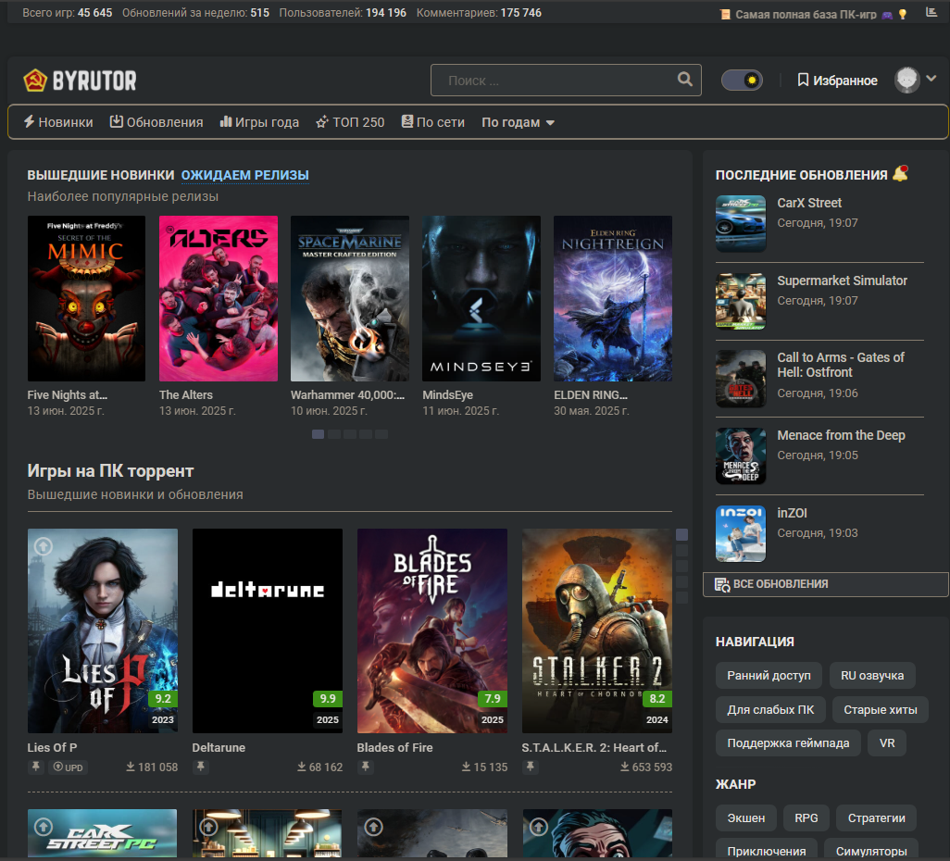Pin S.T.A.L.K.E.R. 2 with pushpin icon
The height and width of the screenshot is (861, 950).
(x=531, y=767)
